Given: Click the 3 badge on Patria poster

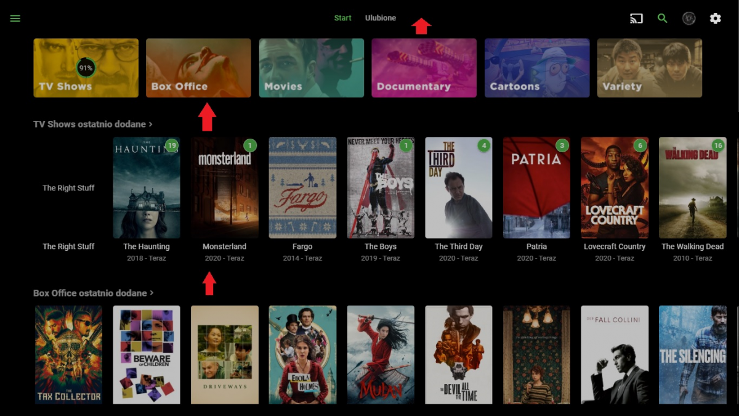Looking at the screenshot, I should pyautogui.click(x=562, y=145).
